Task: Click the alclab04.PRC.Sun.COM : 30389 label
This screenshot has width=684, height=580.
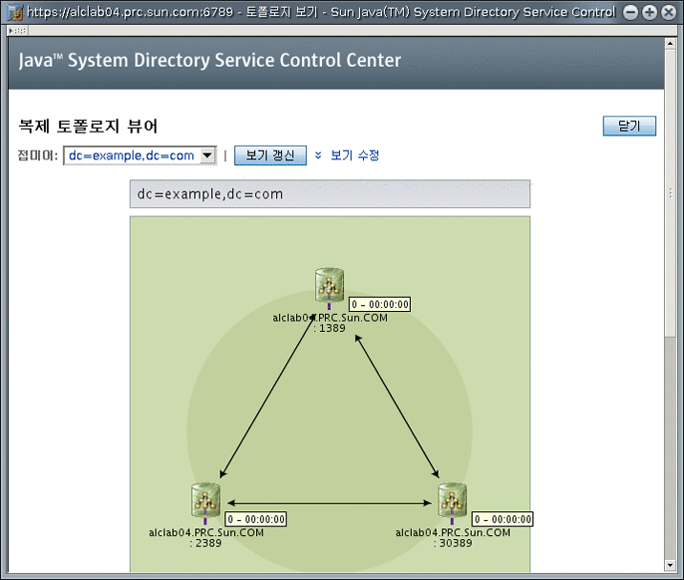Action: click(453, 538)
